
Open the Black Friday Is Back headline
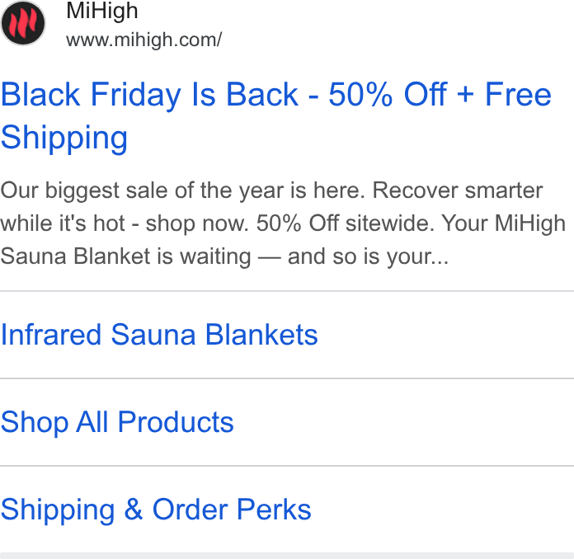[276, 115]
